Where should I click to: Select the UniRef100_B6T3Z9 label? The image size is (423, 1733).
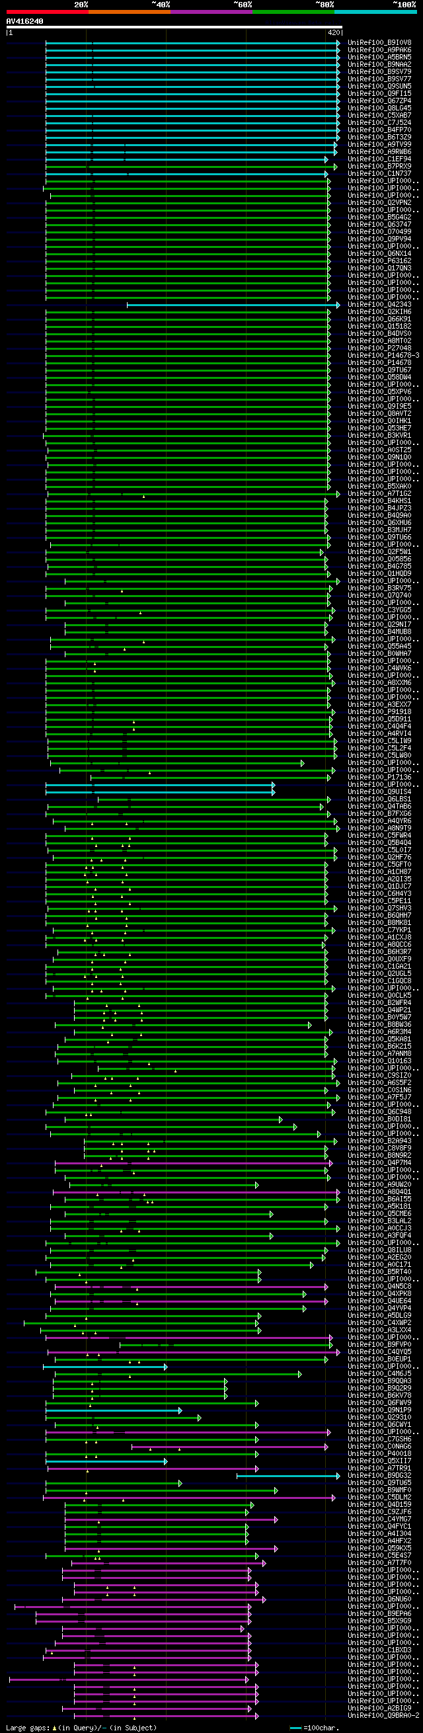(379, 138)
